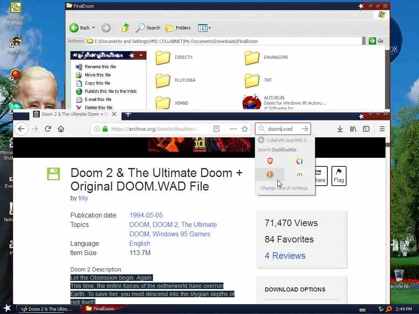Switch to Doom 2 browser taskbar button
This screenshot has width=419, height=314.
[x=48, y=309]
